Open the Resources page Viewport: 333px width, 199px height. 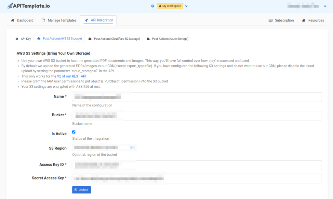click(x=313, y=20)
